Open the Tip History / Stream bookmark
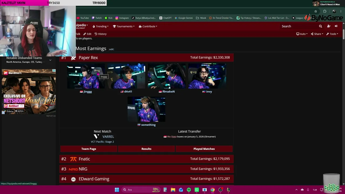The image size is (345, 194). [x=249, y=18]
